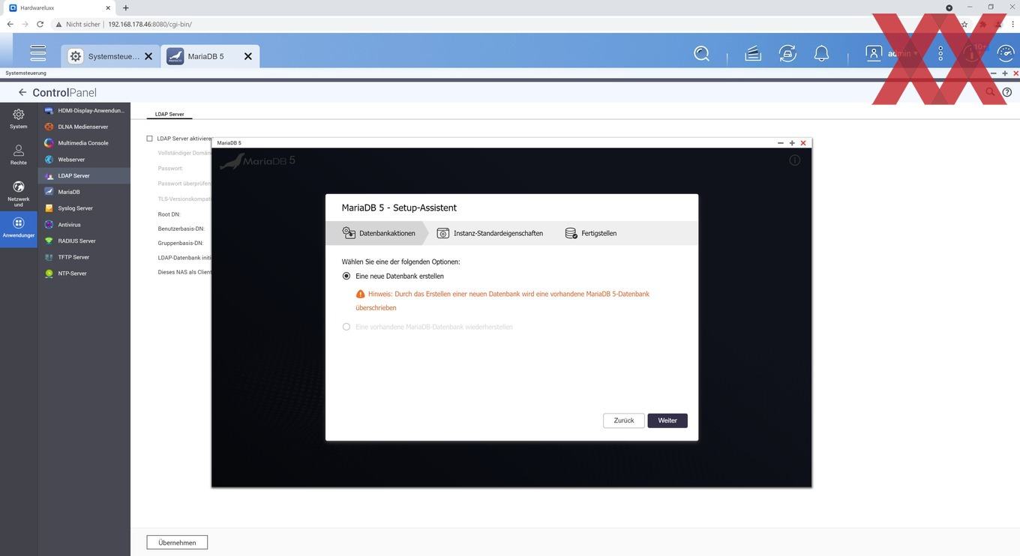Click the 'Nicht sicher' site security indicator

(x=78, y=24)
